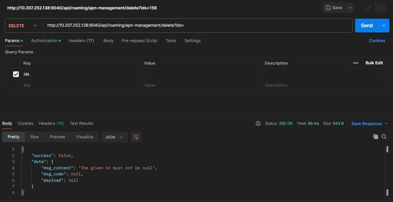Uncheck the ids query parameter checkbox
This screenshot has height=202, width=393.
coord(16,74)
